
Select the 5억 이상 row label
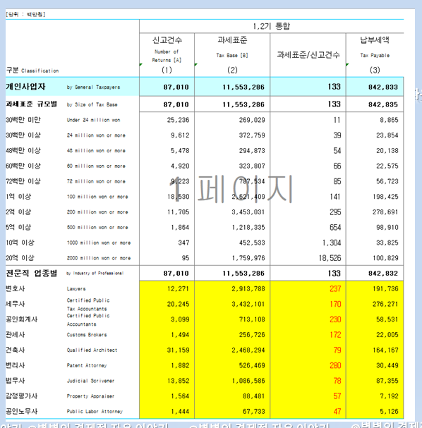[18, 227]
